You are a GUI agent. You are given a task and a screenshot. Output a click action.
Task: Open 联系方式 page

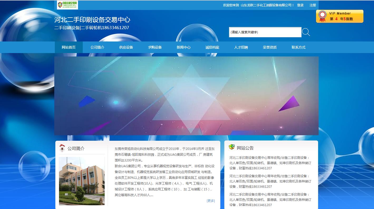pos(299,47)
